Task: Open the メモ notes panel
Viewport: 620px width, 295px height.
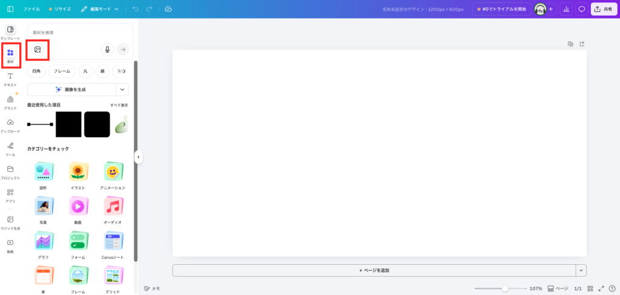Action: click(152, 289)
